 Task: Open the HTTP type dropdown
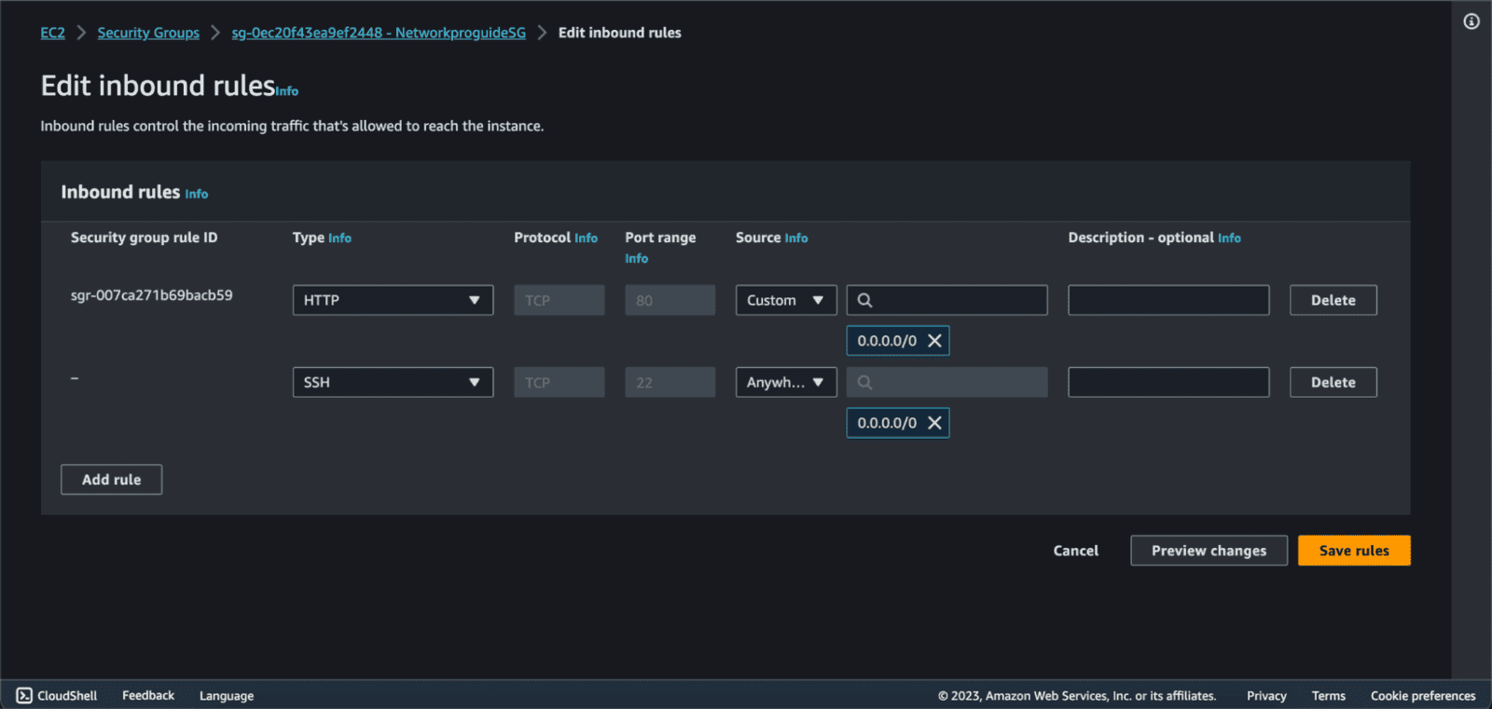393,300
